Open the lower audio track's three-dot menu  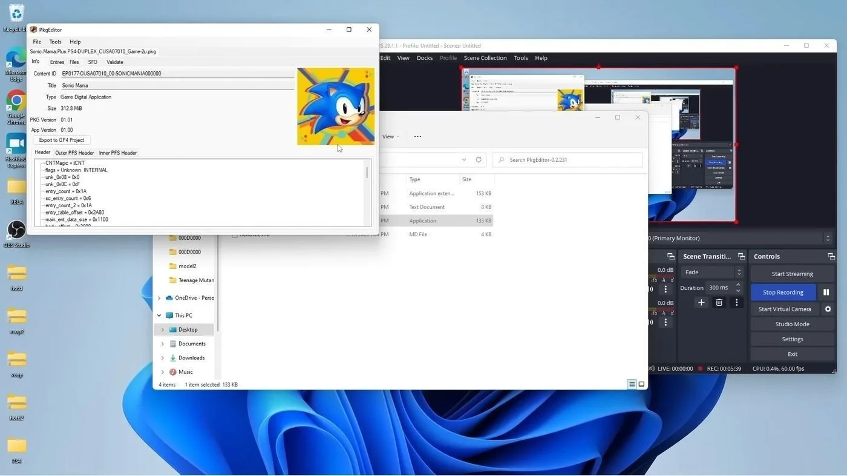click(665, 322)
